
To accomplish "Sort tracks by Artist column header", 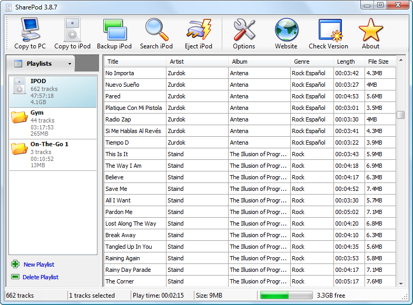I will click(x=197, y=62).
